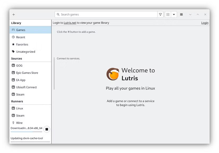The width and height of the screenshot is (219, 153).
Task: Open the hamburger main menu
Action: point(181,15)
